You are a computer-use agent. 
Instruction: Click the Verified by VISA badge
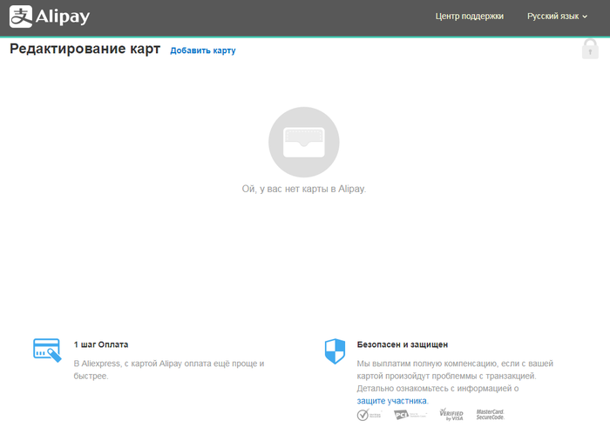[451, 414]
